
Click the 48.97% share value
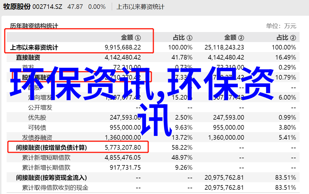[x=182, y=158]
